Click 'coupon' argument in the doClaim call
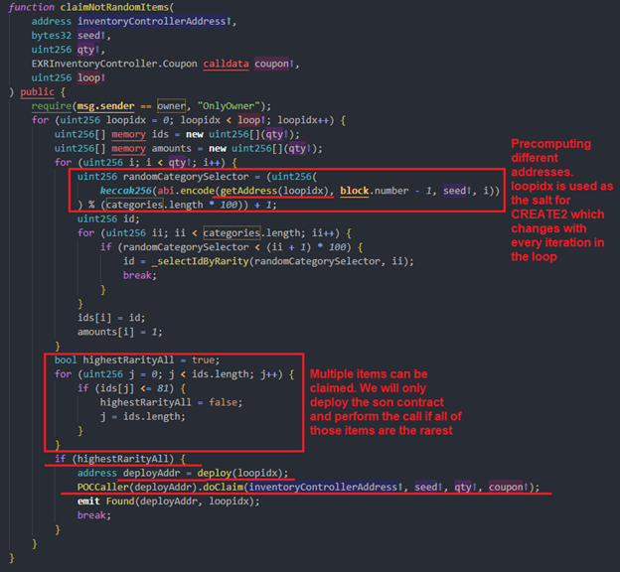Image resolution: width=620 pixels, height=572 pixels. point(506,487)
